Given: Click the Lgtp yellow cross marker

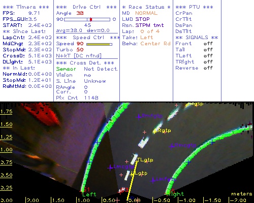Looking at the screenshot, I should [x=132, y=175].
